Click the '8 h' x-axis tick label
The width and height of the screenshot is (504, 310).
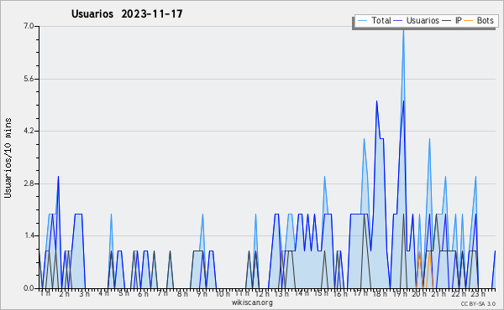[x=182, y=293]
